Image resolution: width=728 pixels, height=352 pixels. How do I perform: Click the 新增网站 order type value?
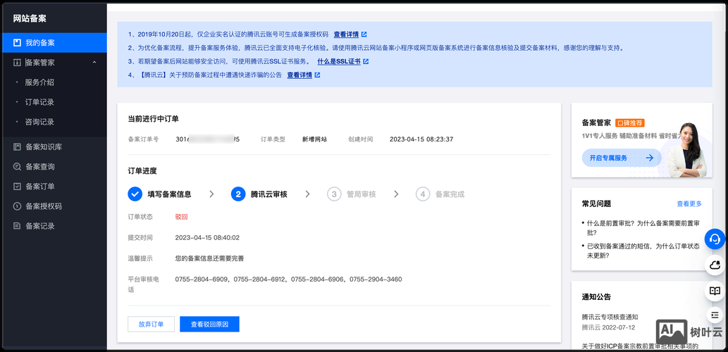click(x=314, y=139)
